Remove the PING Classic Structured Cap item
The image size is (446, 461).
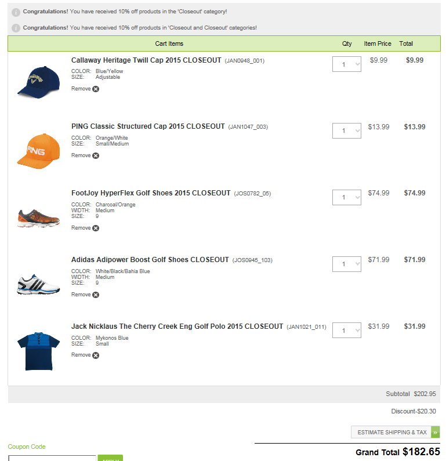point(96,156)
